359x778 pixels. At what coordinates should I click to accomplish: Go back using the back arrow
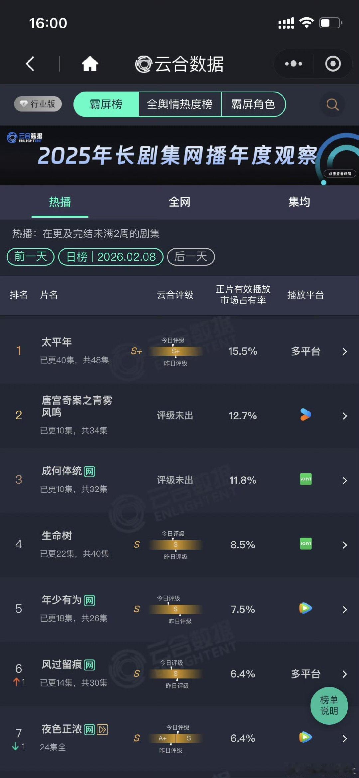30,64
